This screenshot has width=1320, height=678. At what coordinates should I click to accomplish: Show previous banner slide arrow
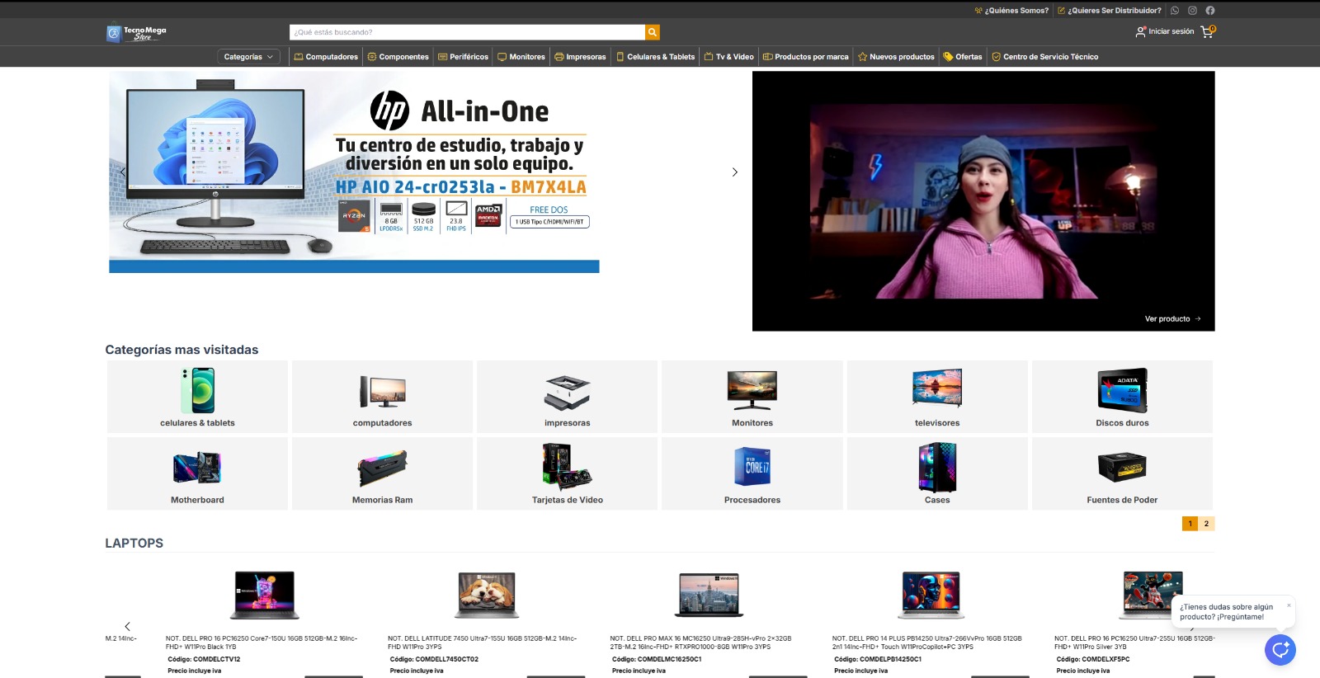coord(123,172)
